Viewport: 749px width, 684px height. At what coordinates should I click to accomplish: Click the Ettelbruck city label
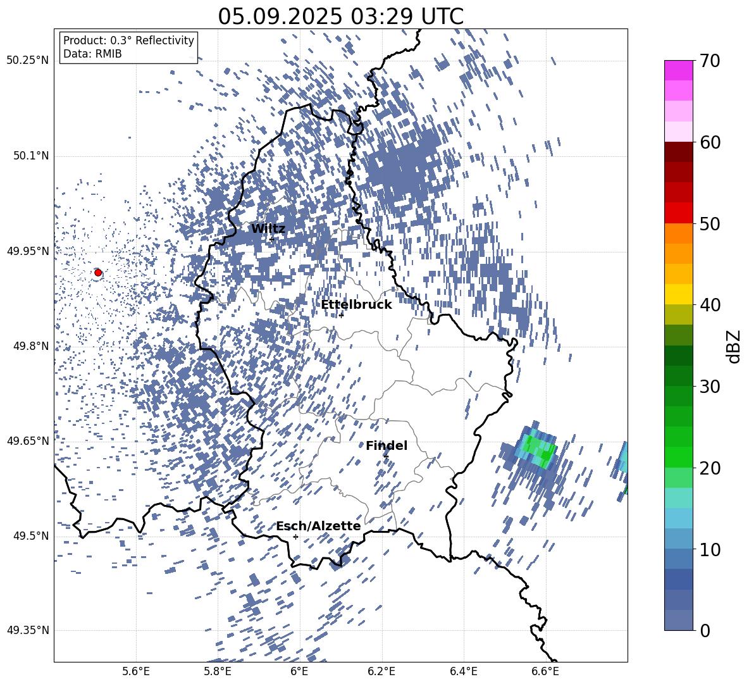pos(356,305)
